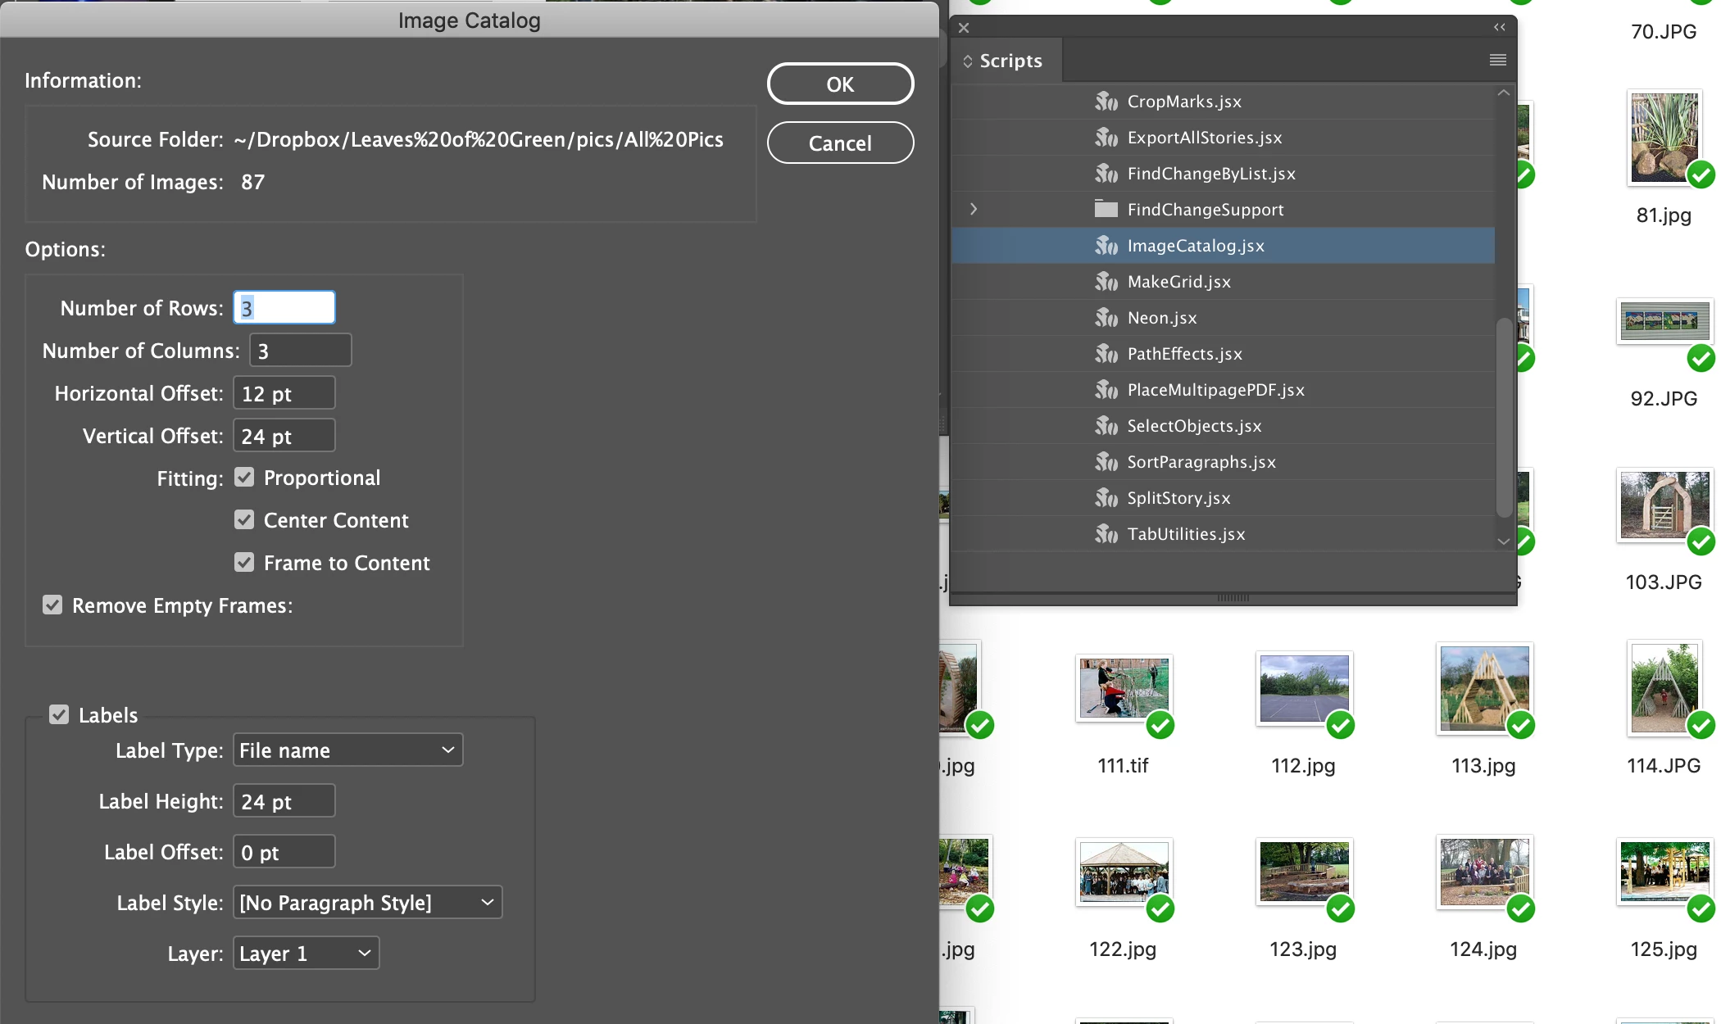Collapse Scripts panel with double-arrow icon
1721x1024 pixels.
click(1499, 27)
